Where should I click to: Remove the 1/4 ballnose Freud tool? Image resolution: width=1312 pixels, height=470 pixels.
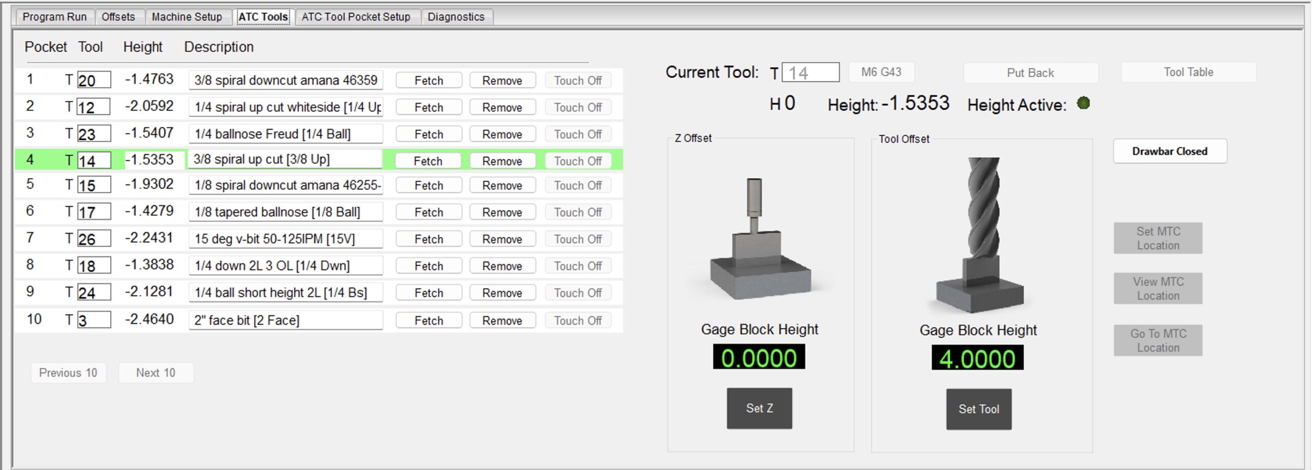(502, 134)
